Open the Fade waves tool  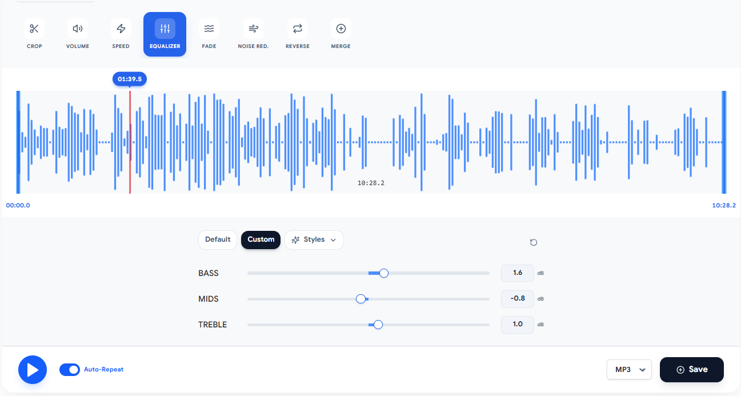pos(209,34)
